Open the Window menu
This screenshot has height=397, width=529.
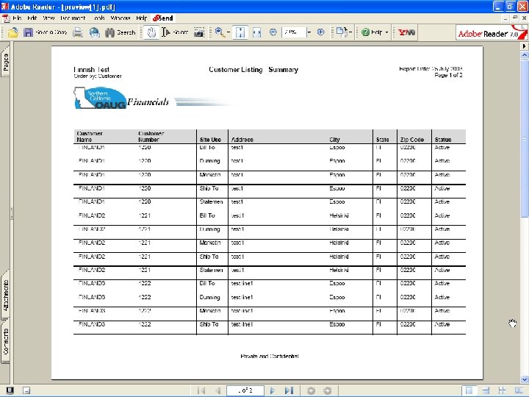coord(120,18)
